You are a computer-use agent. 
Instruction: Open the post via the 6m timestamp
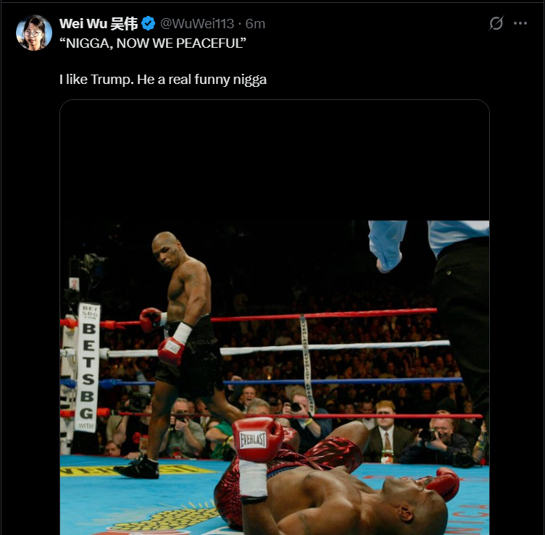[255, 24]
